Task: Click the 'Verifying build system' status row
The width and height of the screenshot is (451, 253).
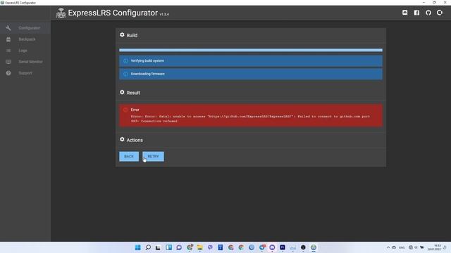Action: [x=251, y=61]
